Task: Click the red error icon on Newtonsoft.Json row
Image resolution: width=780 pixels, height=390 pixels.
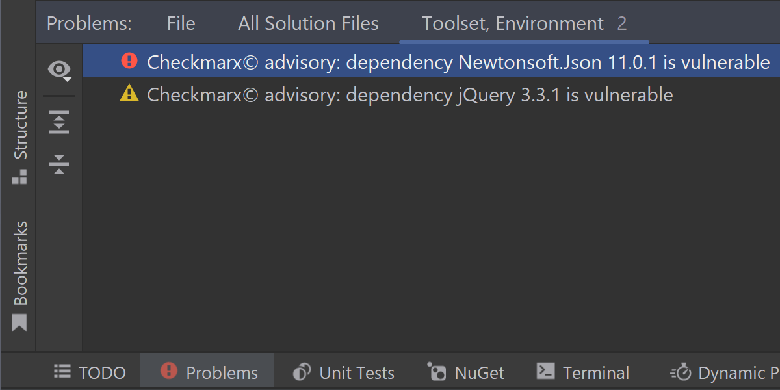Action: (129, 61)
